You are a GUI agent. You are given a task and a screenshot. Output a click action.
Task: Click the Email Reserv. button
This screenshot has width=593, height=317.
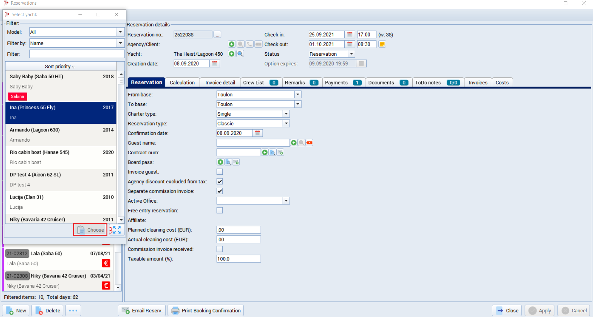click(142, 311)
